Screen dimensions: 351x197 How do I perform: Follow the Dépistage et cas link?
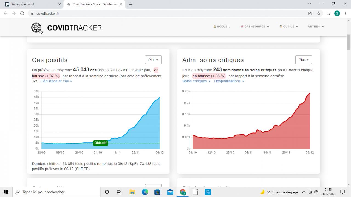pos(56,81)
